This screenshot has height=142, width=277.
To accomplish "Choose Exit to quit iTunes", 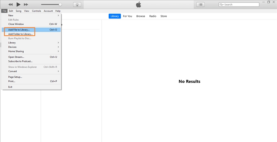I will point(31,87).
